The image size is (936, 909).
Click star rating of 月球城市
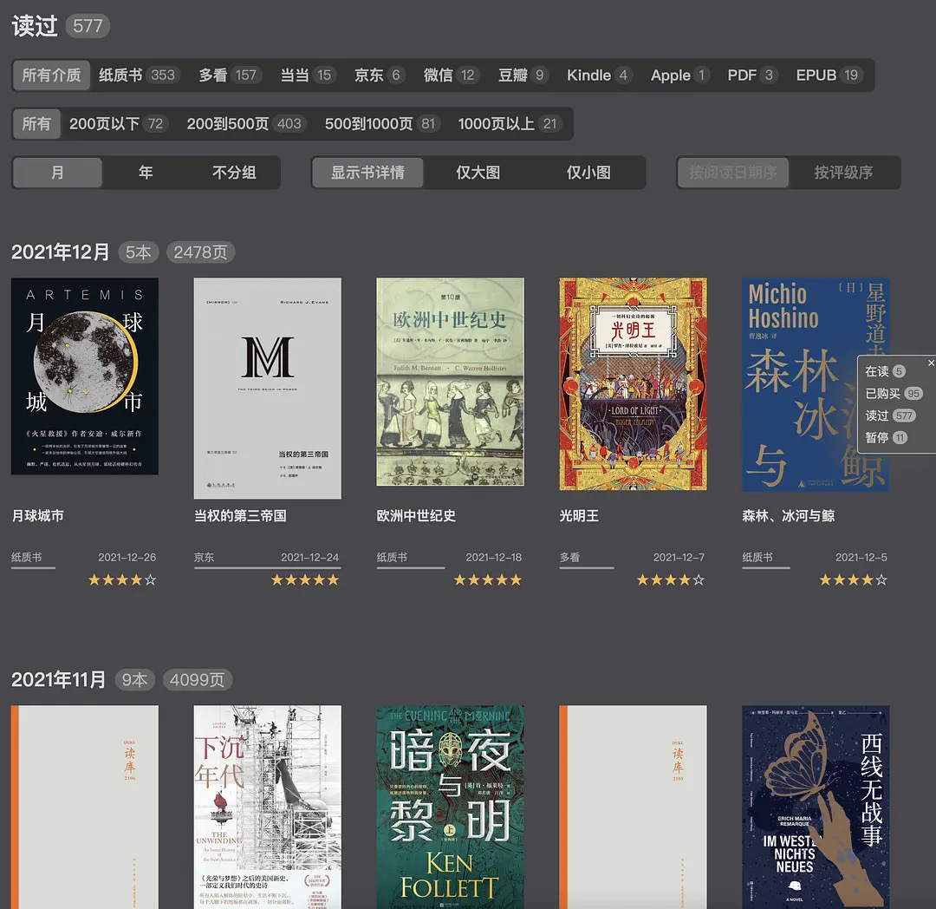(x=122, y=580)
